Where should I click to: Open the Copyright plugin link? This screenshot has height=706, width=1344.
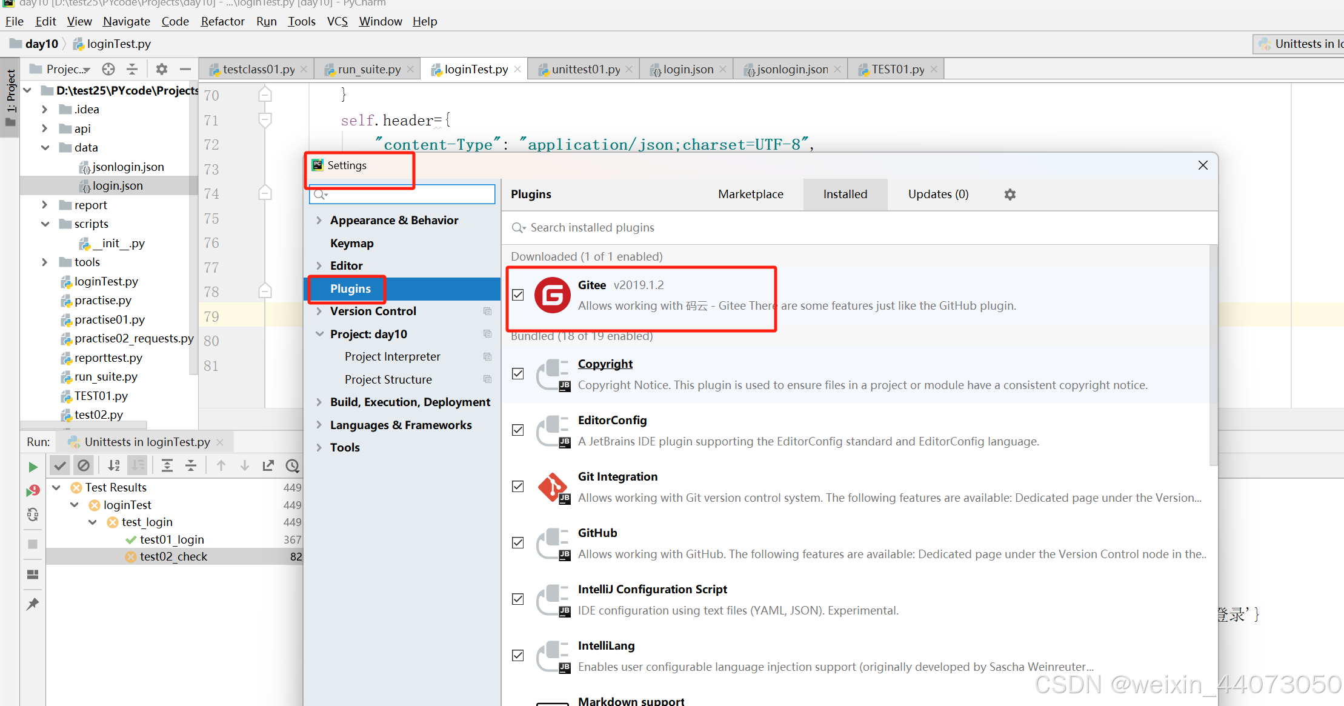(605, 364)
